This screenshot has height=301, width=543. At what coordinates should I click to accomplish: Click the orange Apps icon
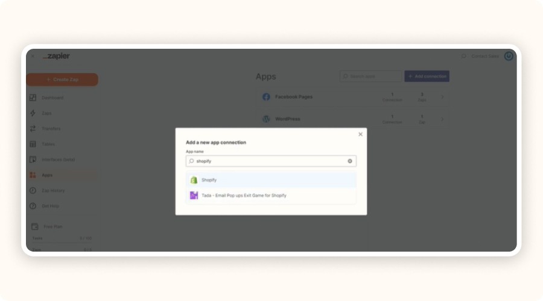[33, 175]
